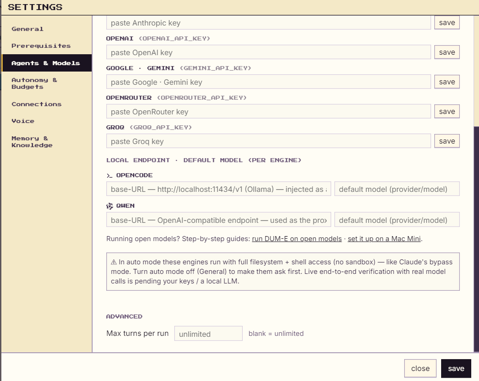
Task: Click the Qwen engine logo icon
Action: coord(109,206)
